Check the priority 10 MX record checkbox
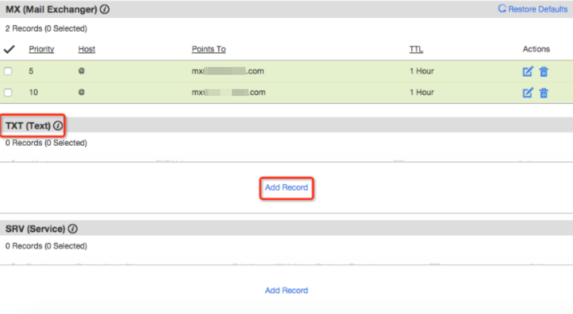The width and height of the screenshot is (573, 314). [8, 92]
